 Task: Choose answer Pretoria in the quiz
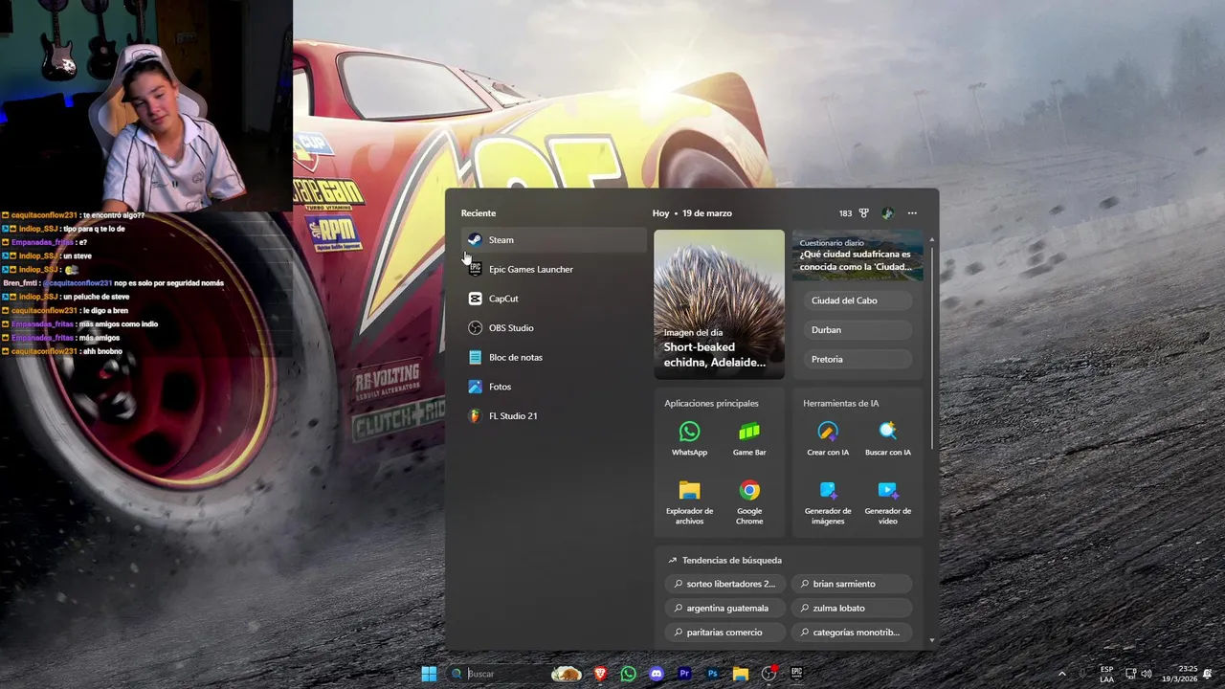tap(857, 359)
